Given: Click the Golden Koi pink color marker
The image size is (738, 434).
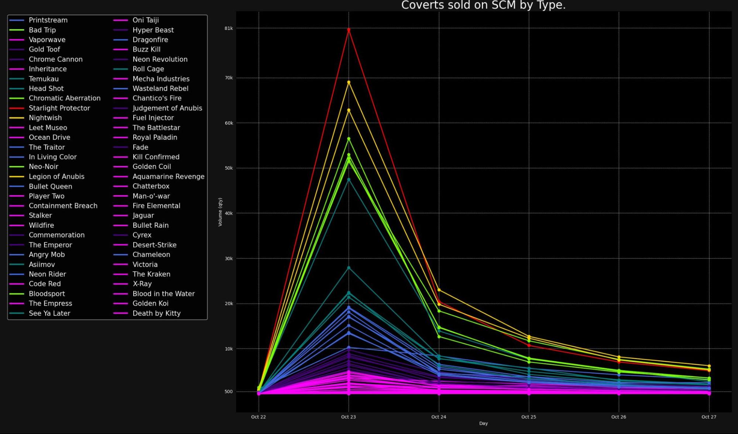Looking at the screenshot, I should pyautogui.click(x=120, y=303).
